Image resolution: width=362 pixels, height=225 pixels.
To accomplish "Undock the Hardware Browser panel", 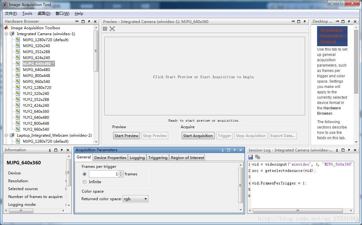I will (x=89, y=21).
